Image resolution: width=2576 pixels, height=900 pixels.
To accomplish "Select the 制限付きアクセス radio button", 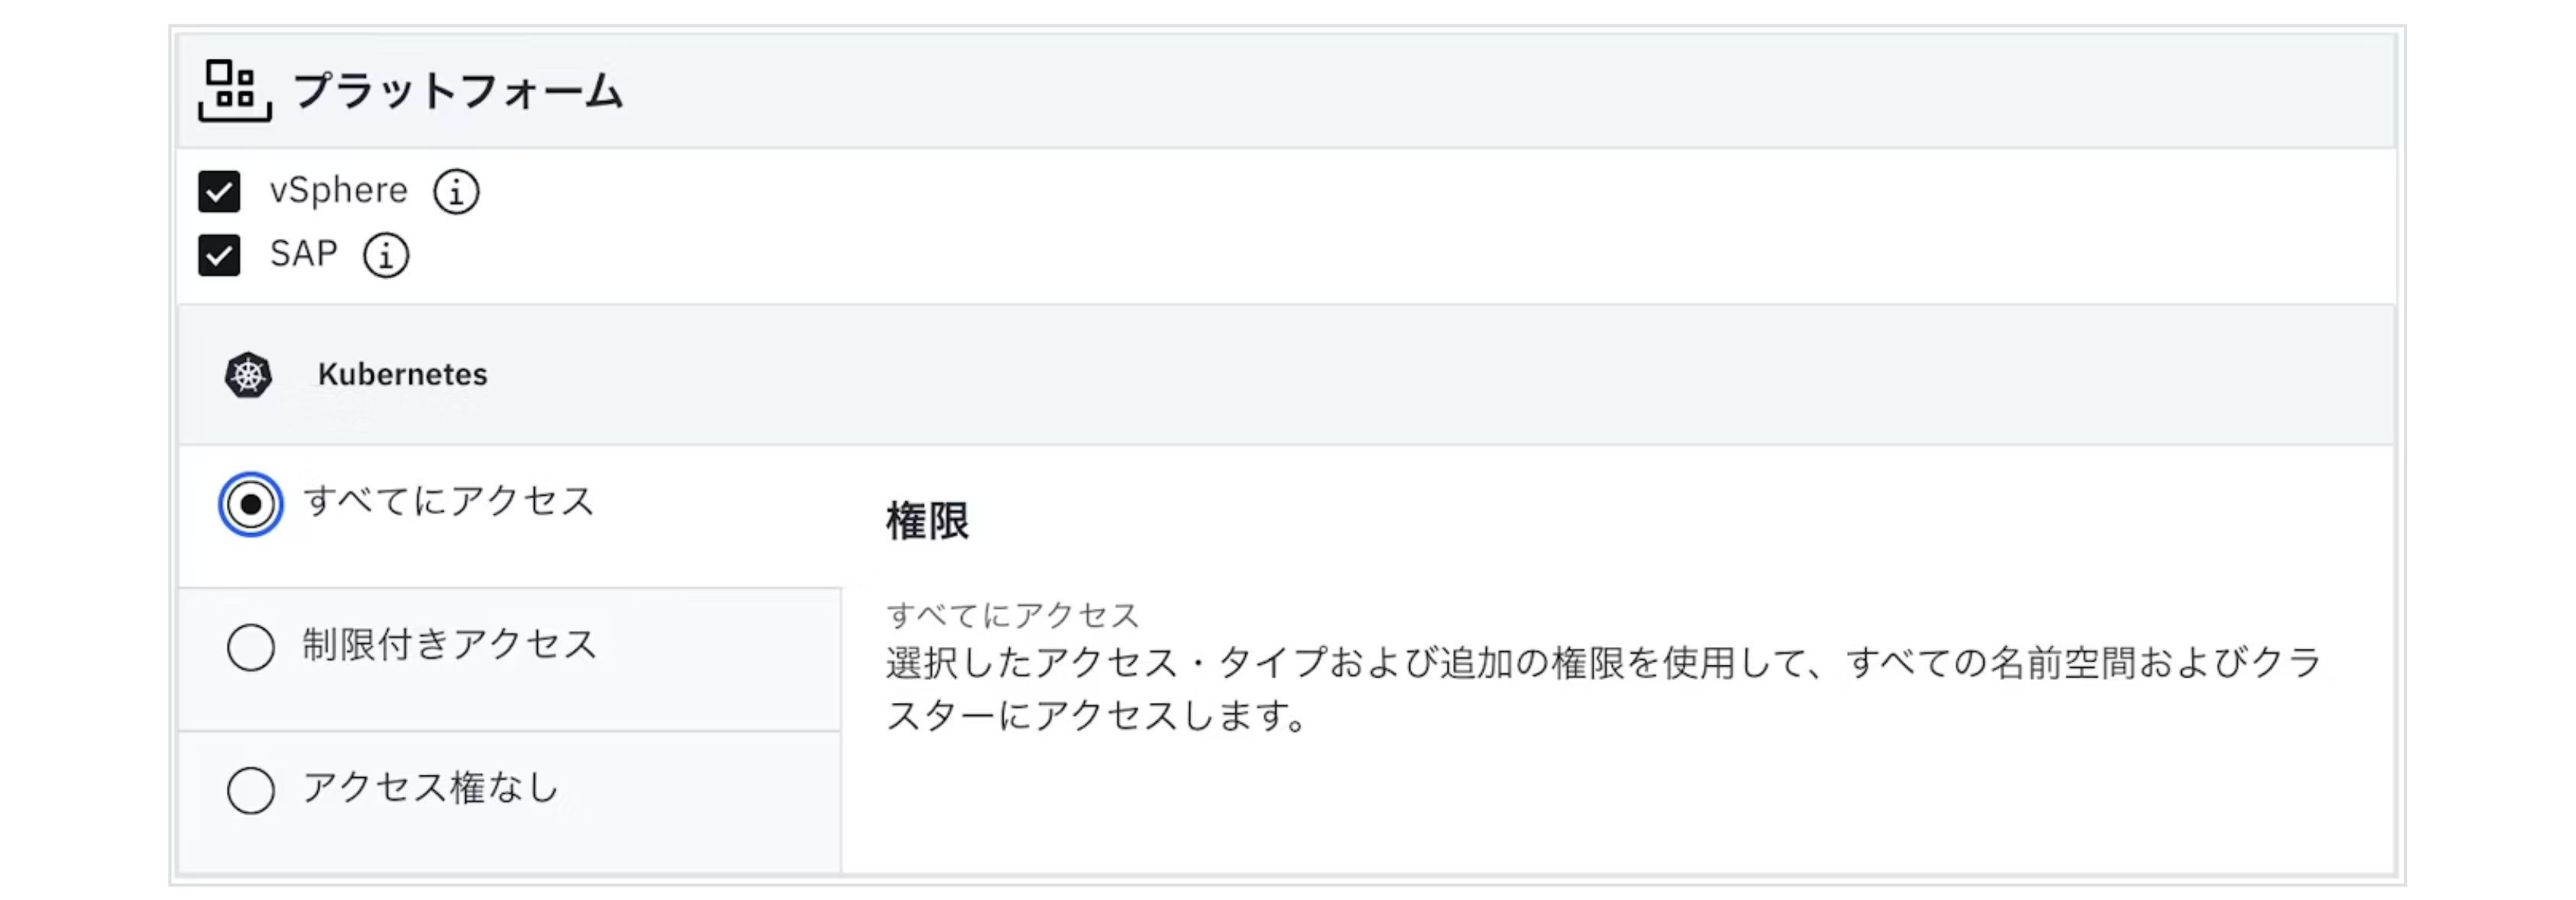I will click(x=251, y=647).
